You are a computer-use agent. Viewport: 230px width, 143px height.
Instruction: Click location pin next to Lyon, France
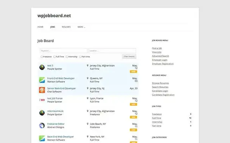point(87,98)
